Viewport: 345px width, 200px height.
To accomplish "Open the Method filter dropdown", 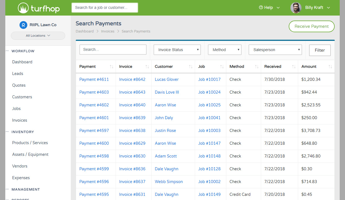I will click(225, 49).
